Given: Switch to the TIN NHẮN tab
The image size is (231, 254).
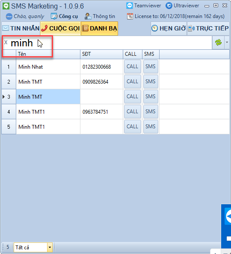Looking at the screenshot, I should 21,28.
